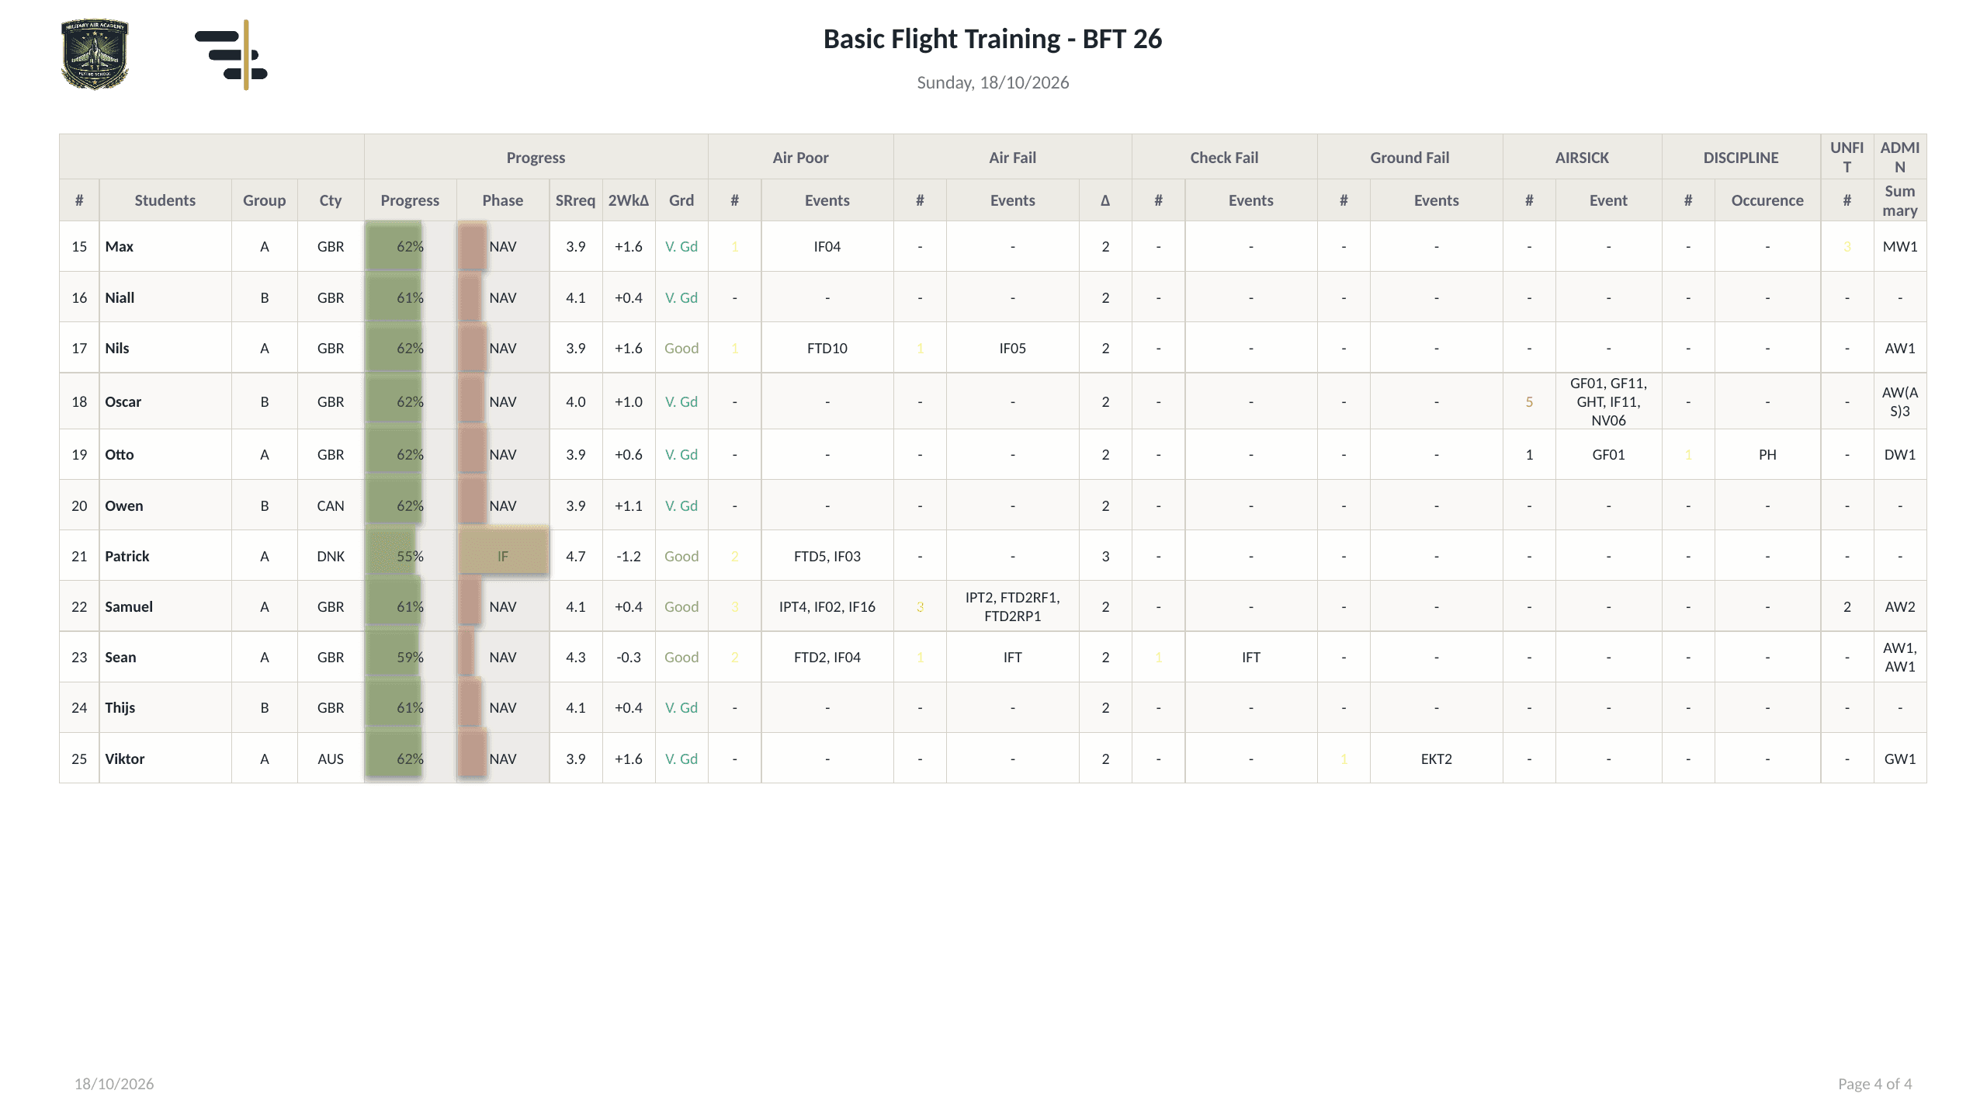Click Max's admin summary MW1
Viewport: 1987px width, 1118px height.
(x=1900, y=247)
